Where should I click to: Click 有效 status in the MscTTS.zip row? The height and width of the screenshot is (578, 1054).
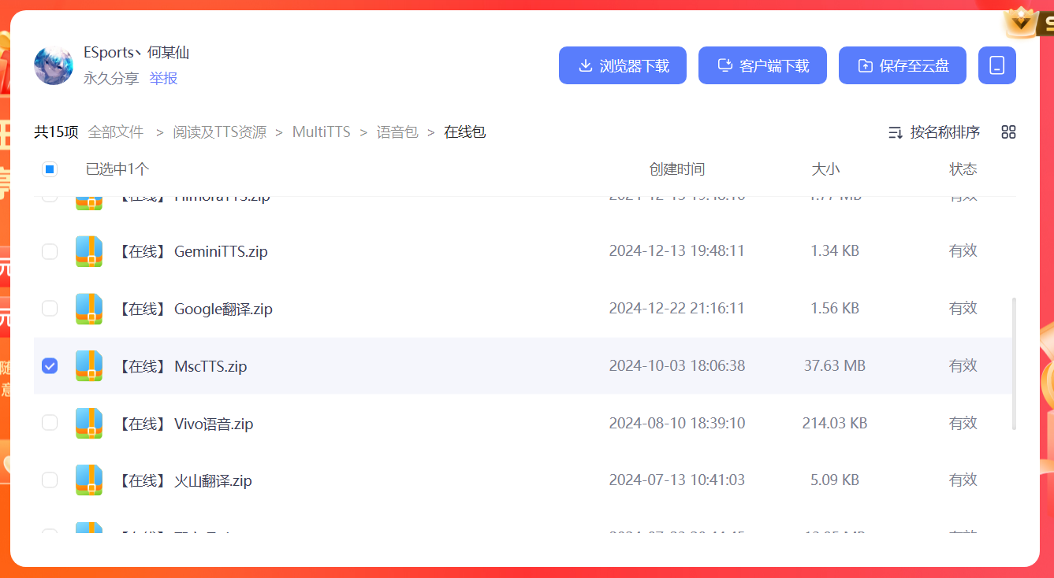963,365
